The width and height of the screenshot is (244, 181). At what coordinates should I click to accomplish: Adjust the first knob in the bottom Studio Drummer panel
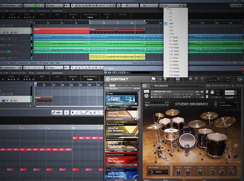click(179, 172)
